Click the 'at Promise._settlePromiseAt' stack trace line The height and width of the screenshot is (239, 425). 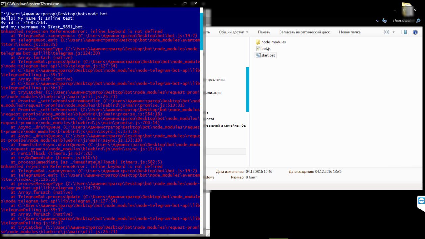[100, 112]
